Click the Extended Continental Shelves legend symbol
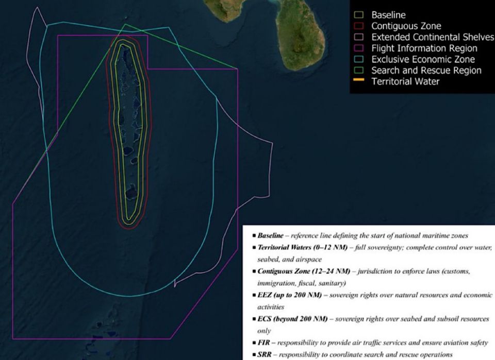Viewport: 495px width, 360px height. pos(358,37)
